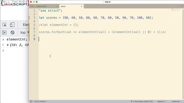Click the 'Line 9, Column 1' status entry

pos(40,101)
